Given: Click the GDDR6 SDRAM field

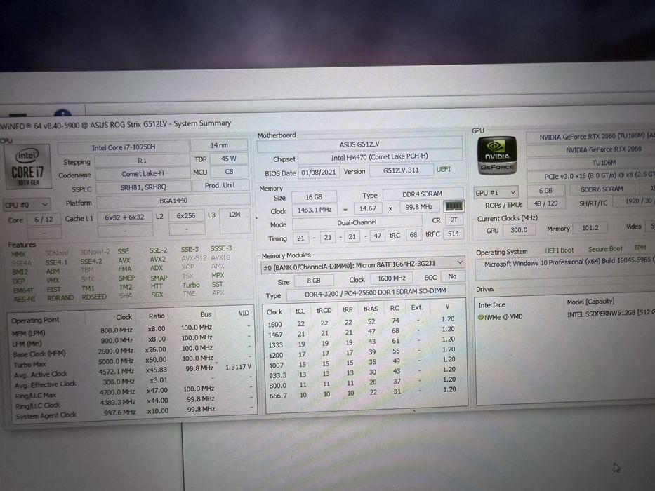Looking at the screenshot, I should point(602,189).
